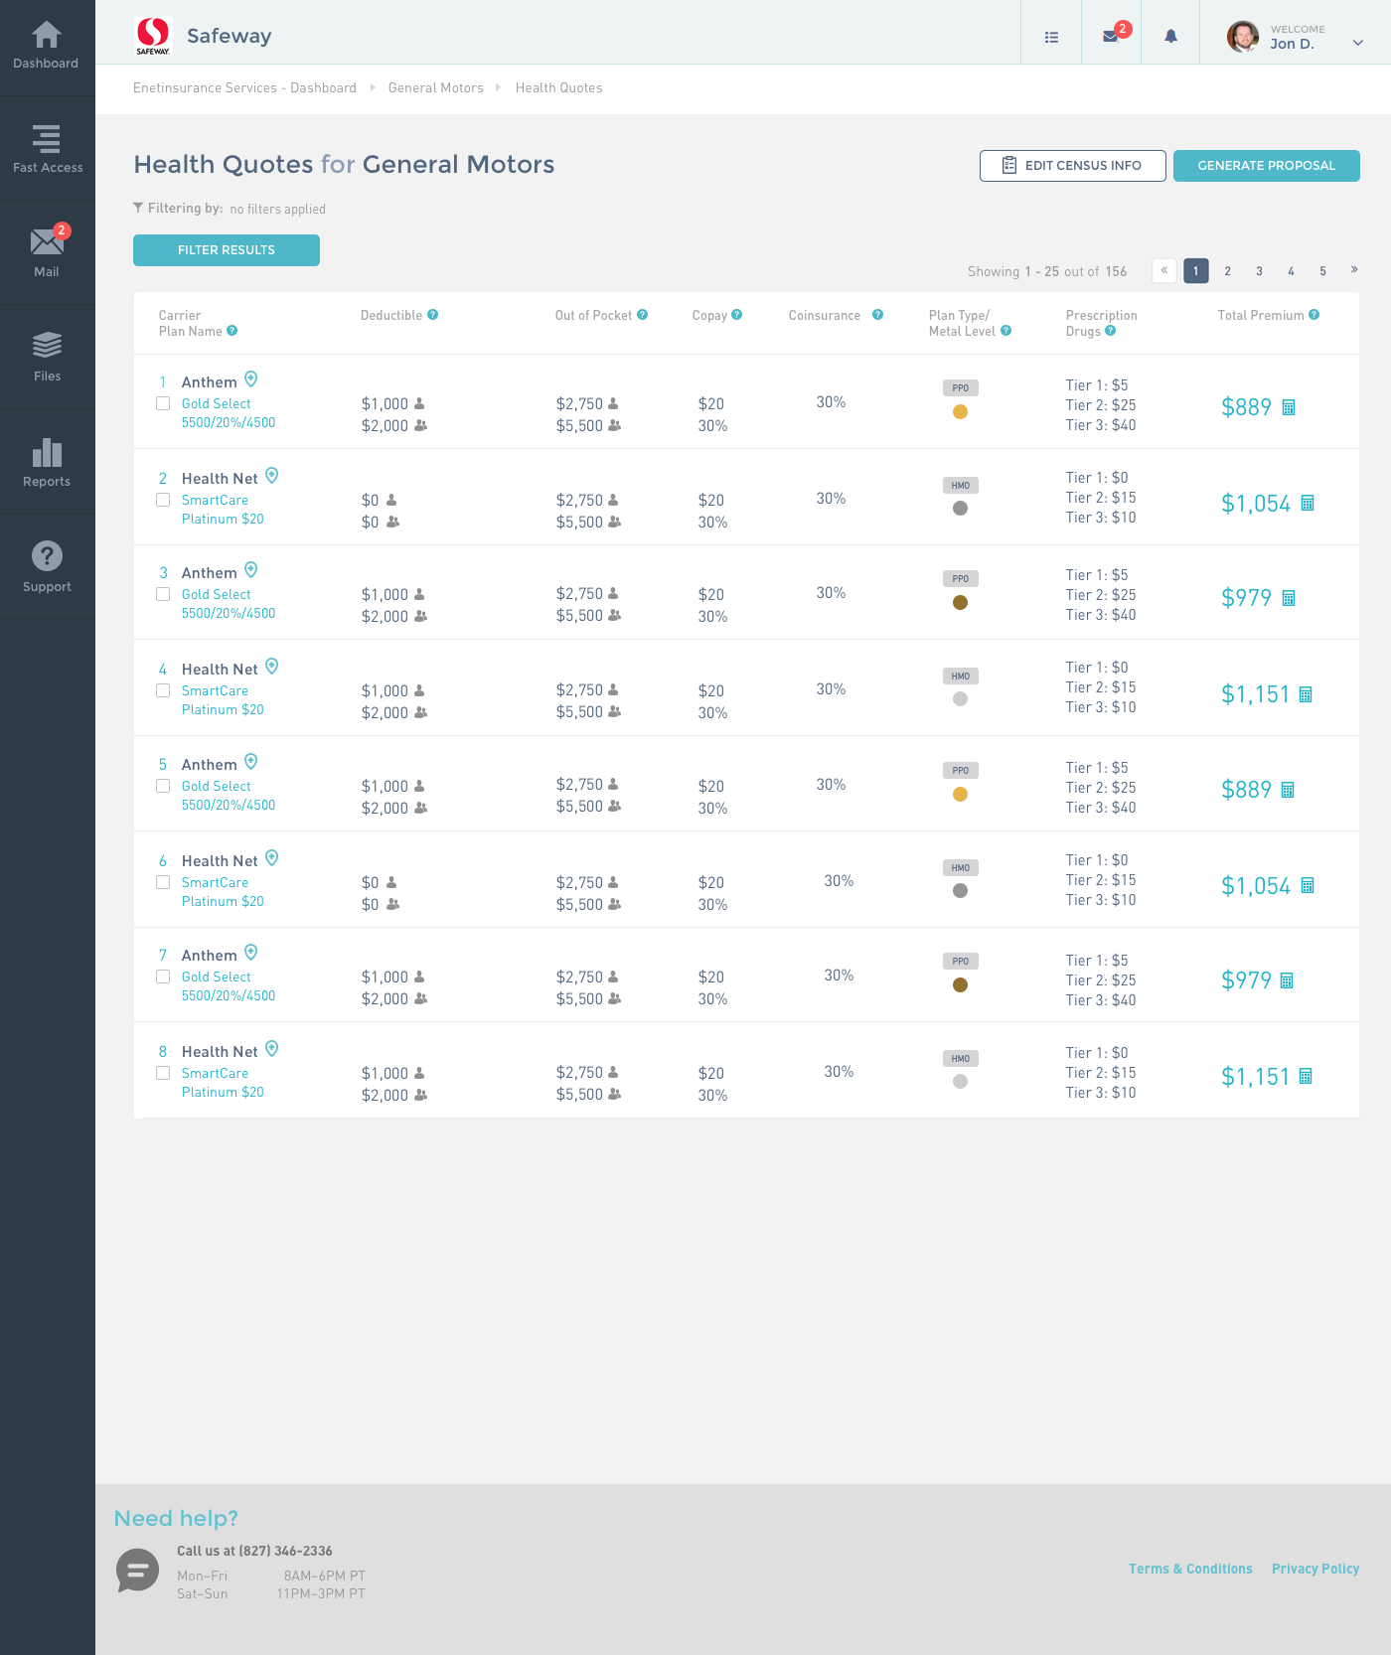Go to results page 2
Image resolution: width=1391 pixels, height=1655 pixels.
tap(1228, 271)
